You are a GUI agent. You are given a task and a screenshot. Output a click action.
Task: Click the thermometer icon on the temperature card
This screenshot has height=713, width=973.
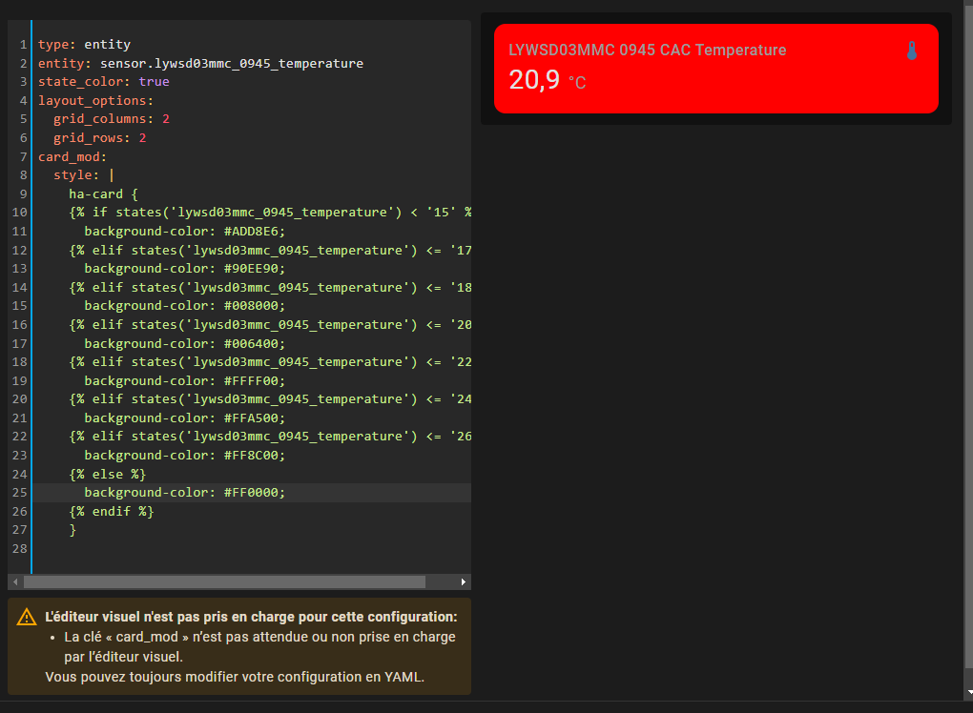click(911, 51)
